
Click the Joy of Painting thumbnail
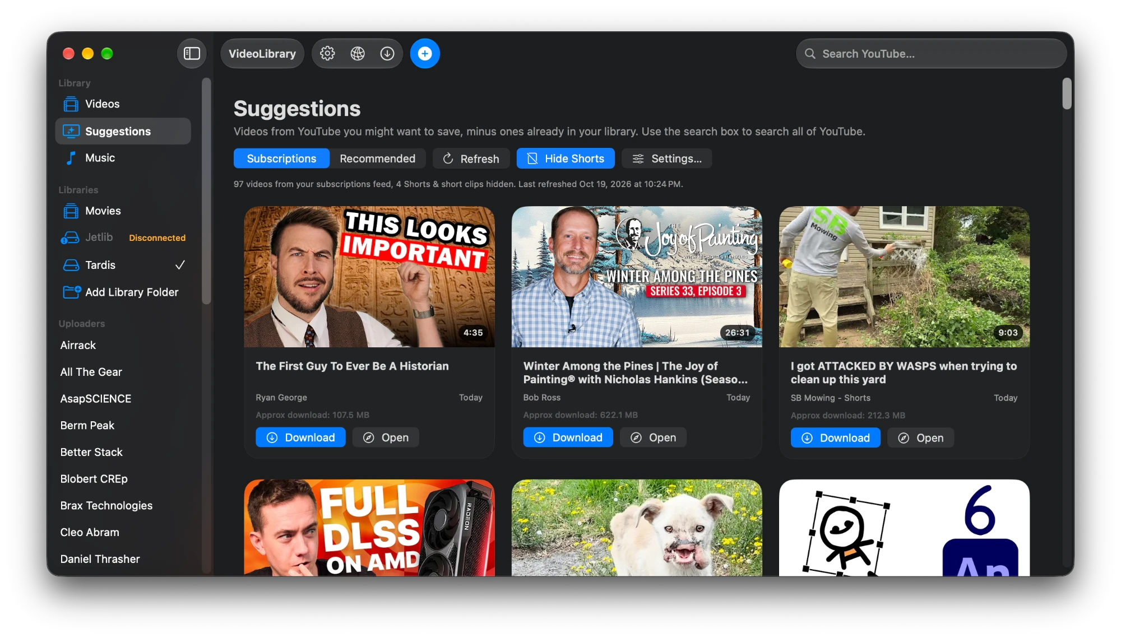tap(637, 277)
